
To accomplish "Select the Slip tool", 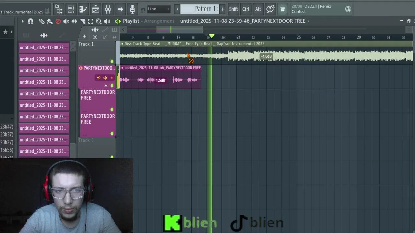I will [74, 21].
